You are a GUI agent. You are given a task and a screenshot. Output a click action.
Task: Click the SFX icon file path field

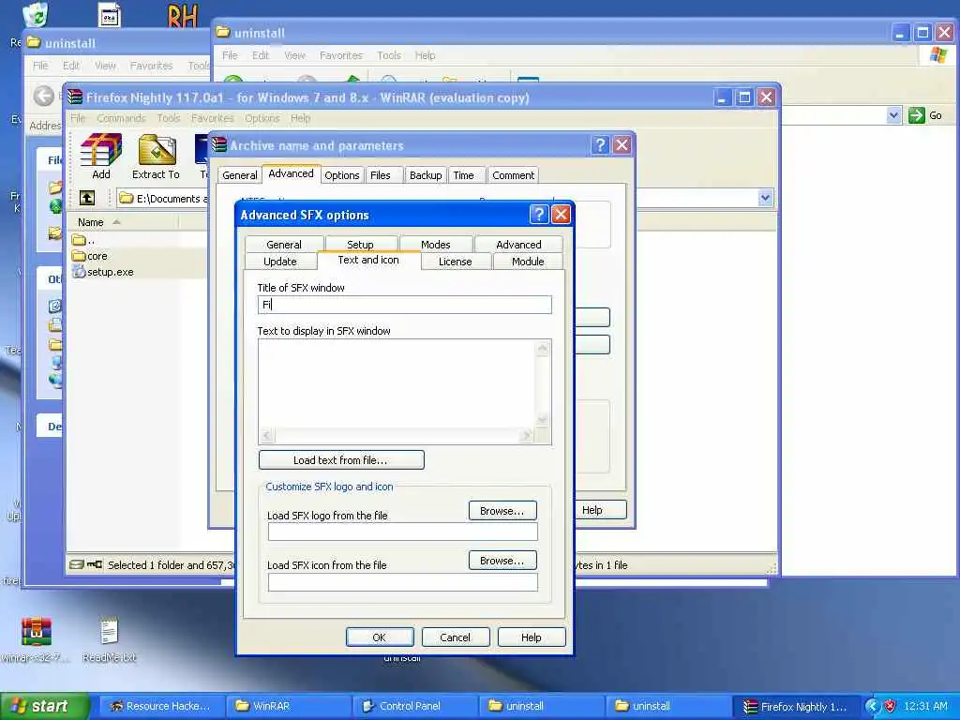(x=403, y=581)
